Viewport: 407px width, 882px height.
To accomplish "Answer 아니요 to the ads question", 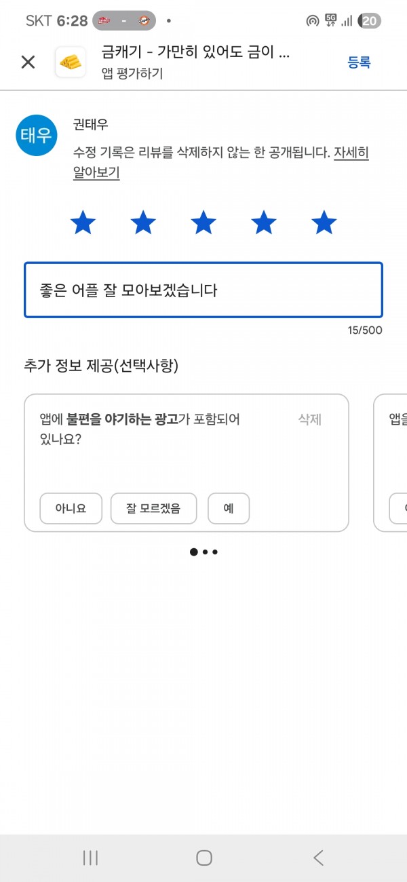I will tap(71, 508).
